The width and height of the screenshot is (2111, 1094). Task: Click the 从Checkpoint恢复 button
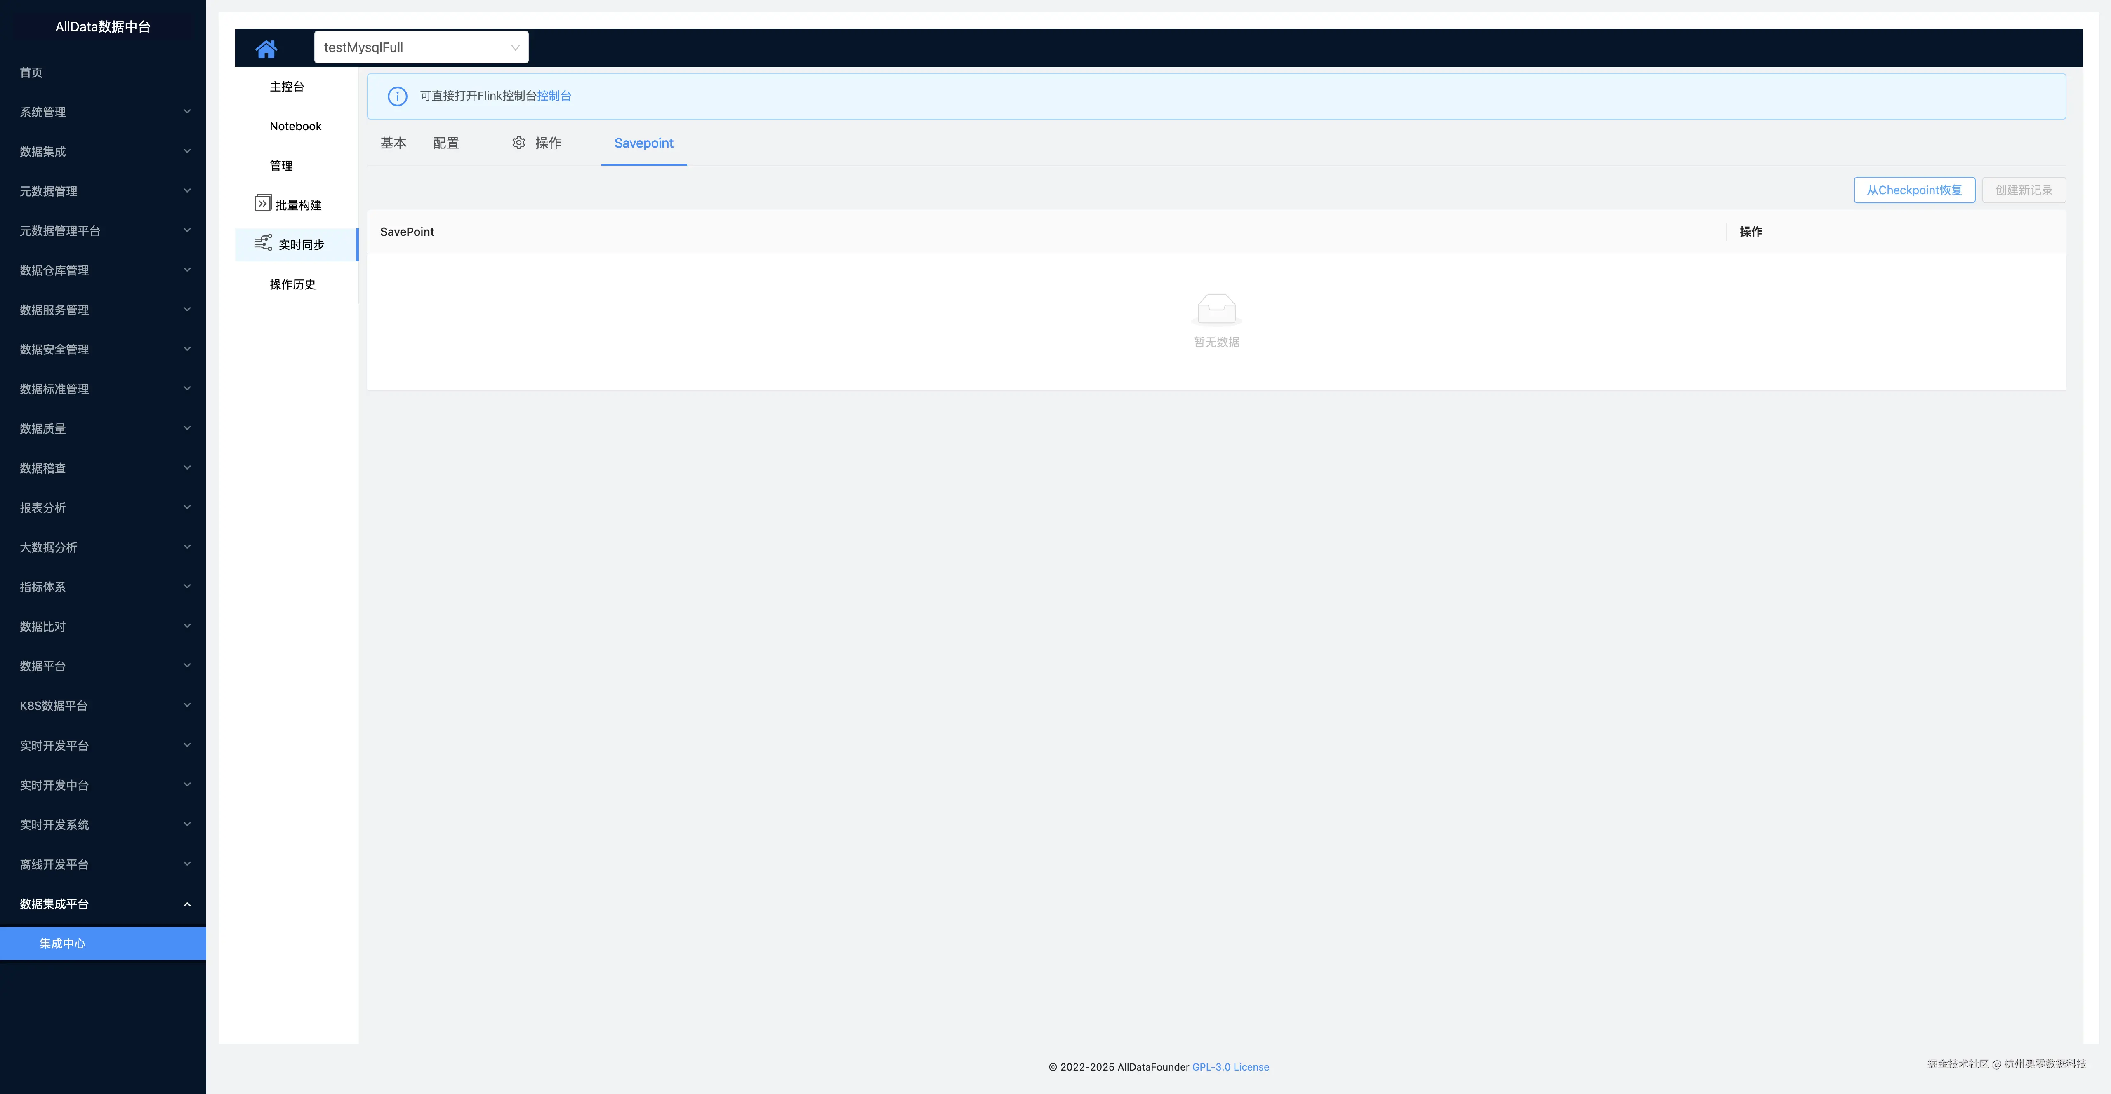[1914, 190]
